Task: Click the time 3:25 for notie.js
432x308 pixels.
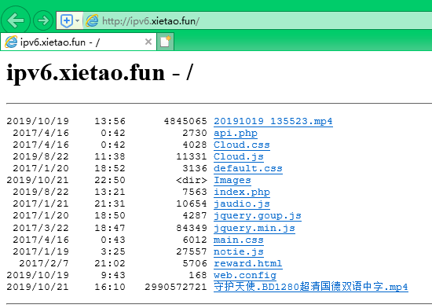Action: (x=113, y=251)
